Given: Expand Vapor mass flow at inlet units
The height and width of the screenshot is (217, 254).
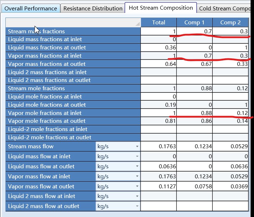Looking at the screenshot, I should [137, 177].
